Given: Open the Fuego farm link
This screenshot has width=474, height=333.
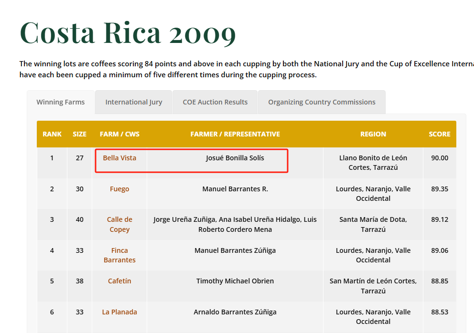Looking at the screenshot, I should click(119, 189).
